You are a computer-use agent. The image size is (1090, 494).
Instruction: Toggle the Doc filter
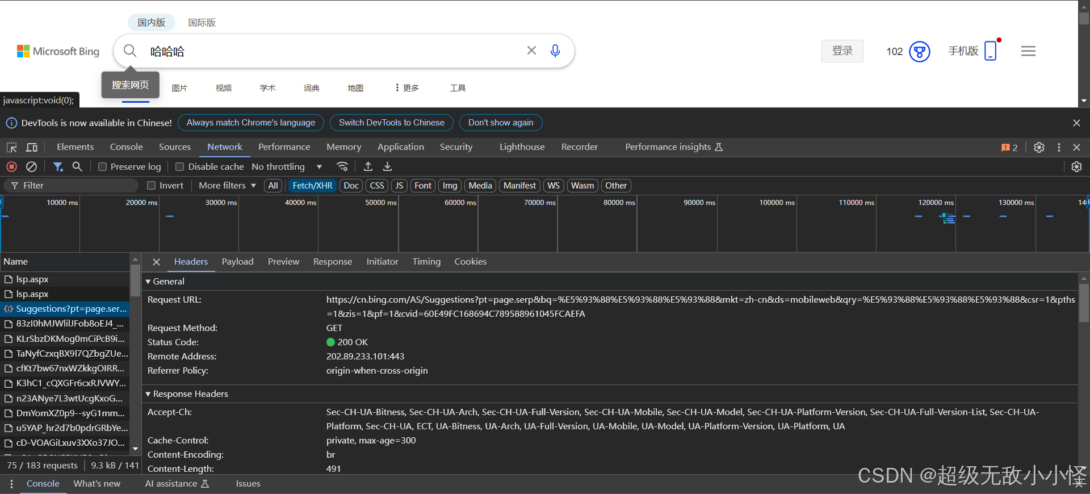pos(351,186)
